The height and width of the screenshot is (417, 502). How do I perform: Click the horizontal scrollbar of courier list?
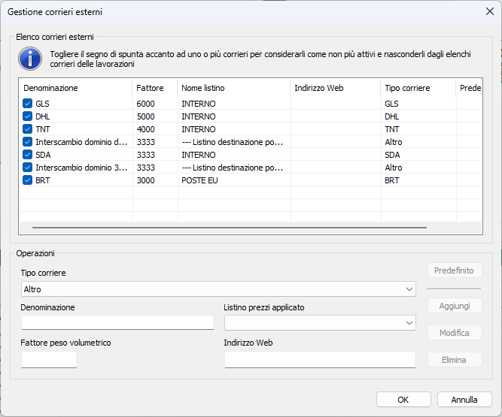pyautogui.click(x=230, y=227)
